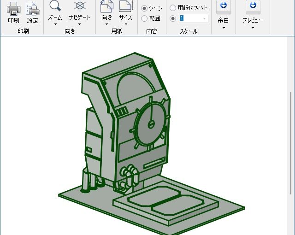Select the 範囲 radio button

144,18
